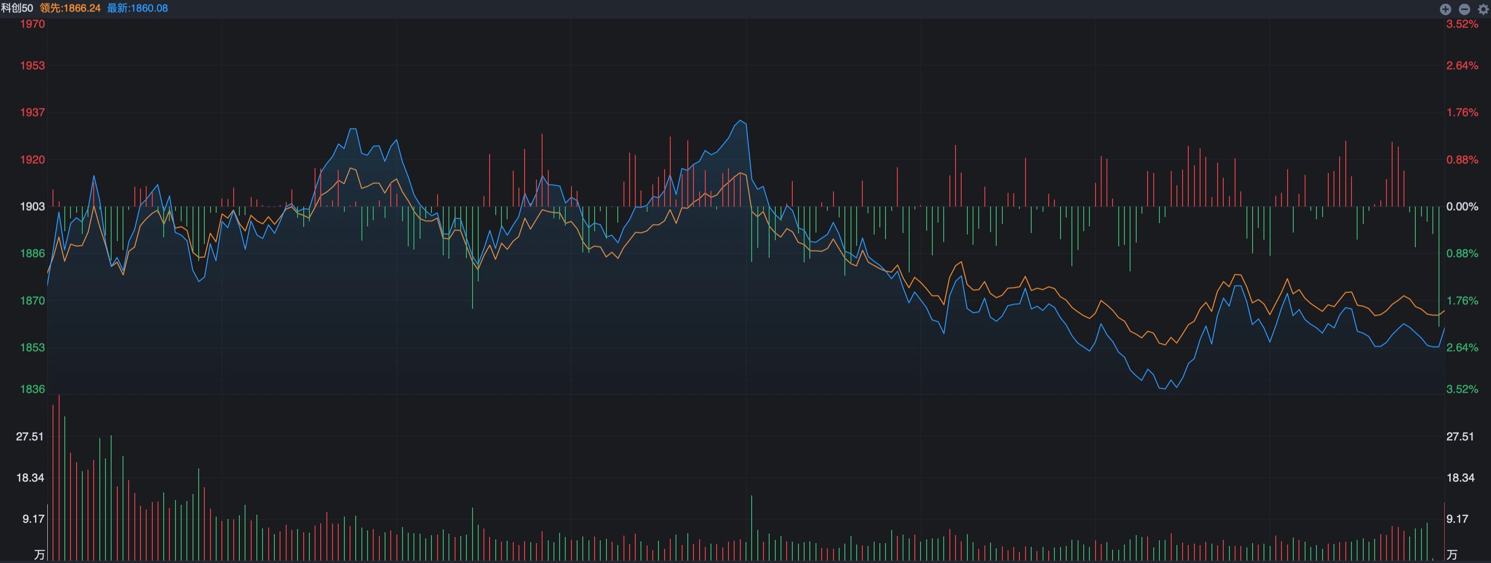The width and height of the screenshot is (1491, 563).
Task: Click the 1903 baseline price label
Action: [x=33, y=207]
